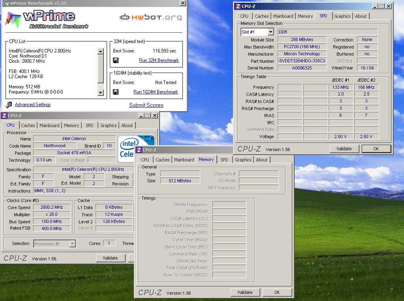Viewport: 404px width, 301px height.
Task: Click wPrime title bar icon
Action: [x=6, y=3]
